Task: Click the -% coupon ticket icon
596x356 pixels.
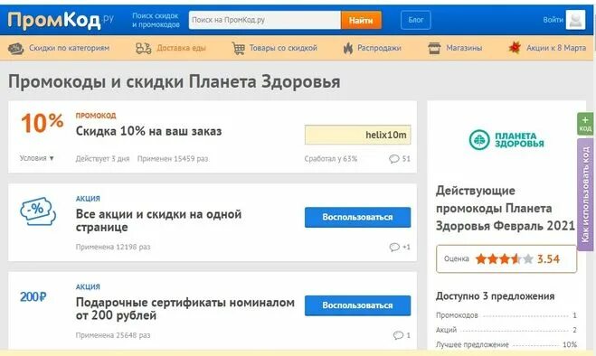Action: 38,211
